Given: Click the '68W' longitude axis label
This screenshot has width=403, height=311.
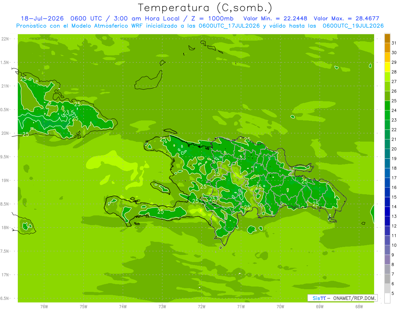Looking at the screenshot, I should pos(359,306).
